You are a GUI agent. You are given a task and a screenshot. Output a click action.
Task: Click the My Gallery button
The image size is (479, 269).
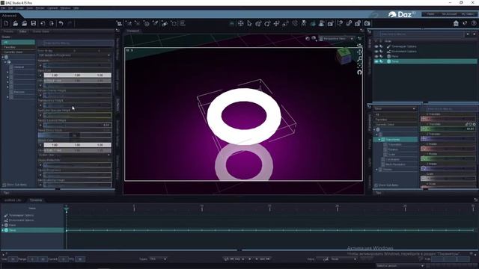pos(468,14)
